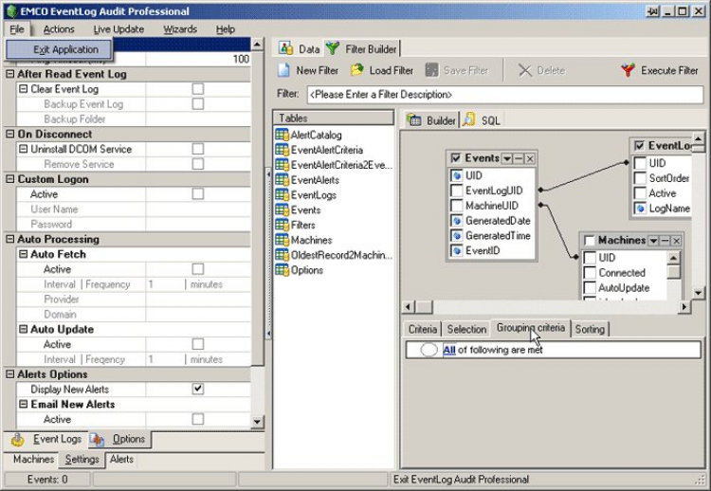
Task: Select the OldestRecord2Machin table icon
Action: click(283, 255)
